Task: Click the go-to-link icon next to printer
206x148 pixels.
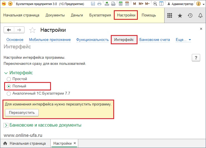Action: [x=113, y=4]
